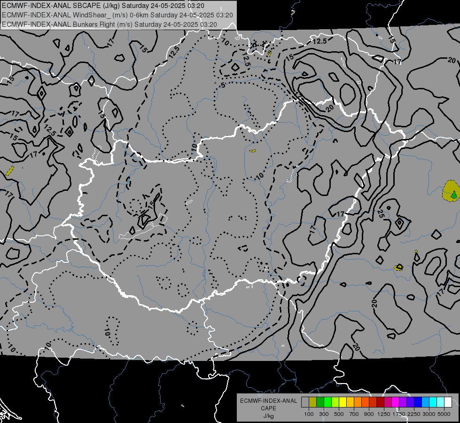Select the lime yellow-green legend swatch
460x423 pixels.
click(335, 402)
